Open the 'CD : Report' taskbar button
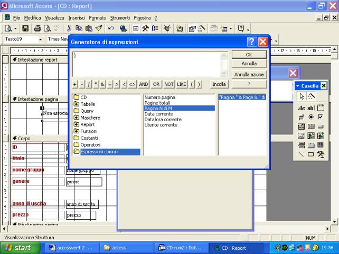Viewport: 339px width, 254px height. coord(237,248)
